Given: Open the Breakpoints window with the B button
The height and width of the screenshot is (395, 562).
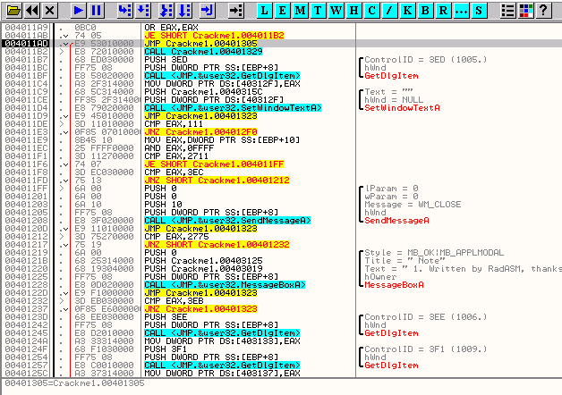Looking at the screenshot, I should [x=425, y=10].
